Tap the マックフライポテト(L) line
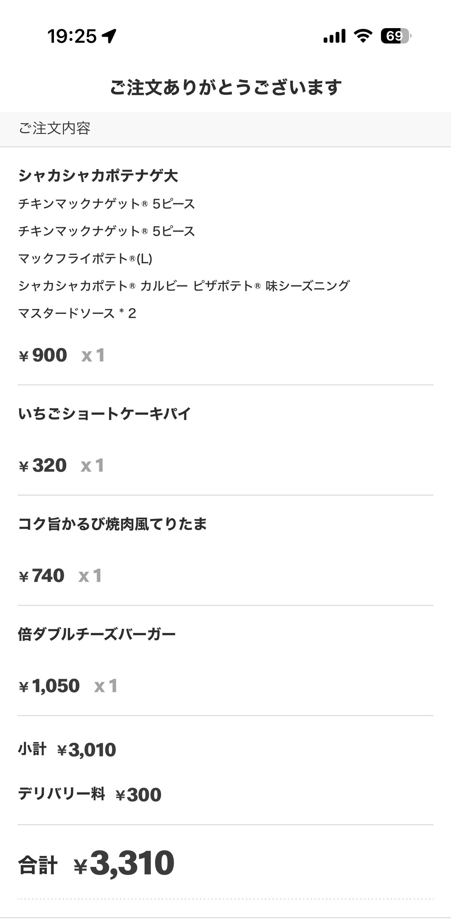This screenshot has height=922, width=451. click(x=85, y=258)
